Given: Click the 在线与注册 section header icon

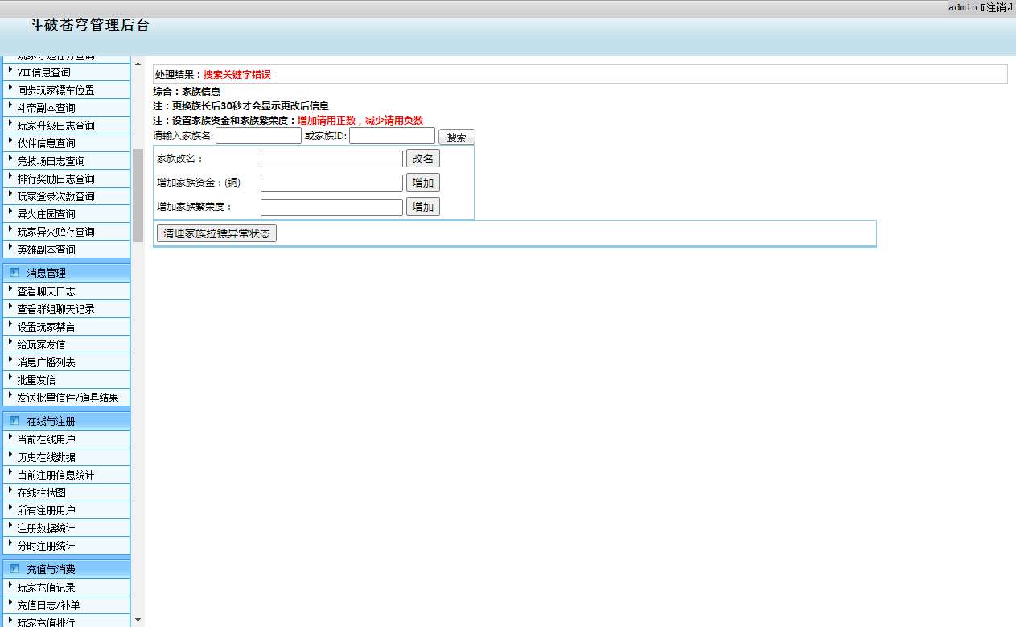Looking at the screenshot, I should pyautogui.click(x=14, y=421).
